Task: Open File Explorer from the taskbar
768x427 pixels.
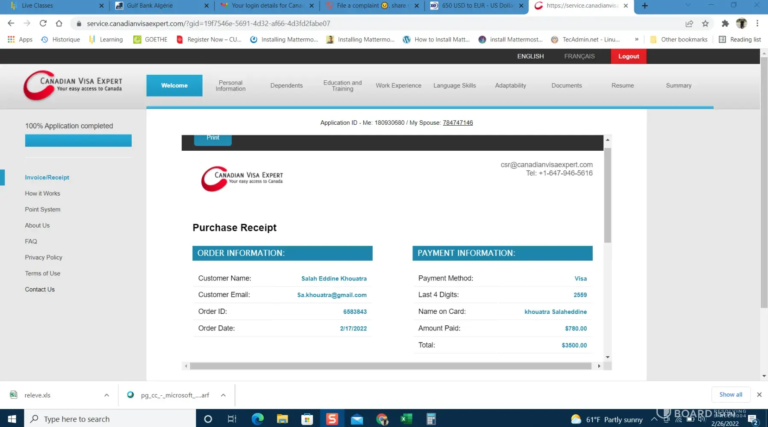Action: tap(282, 419)
